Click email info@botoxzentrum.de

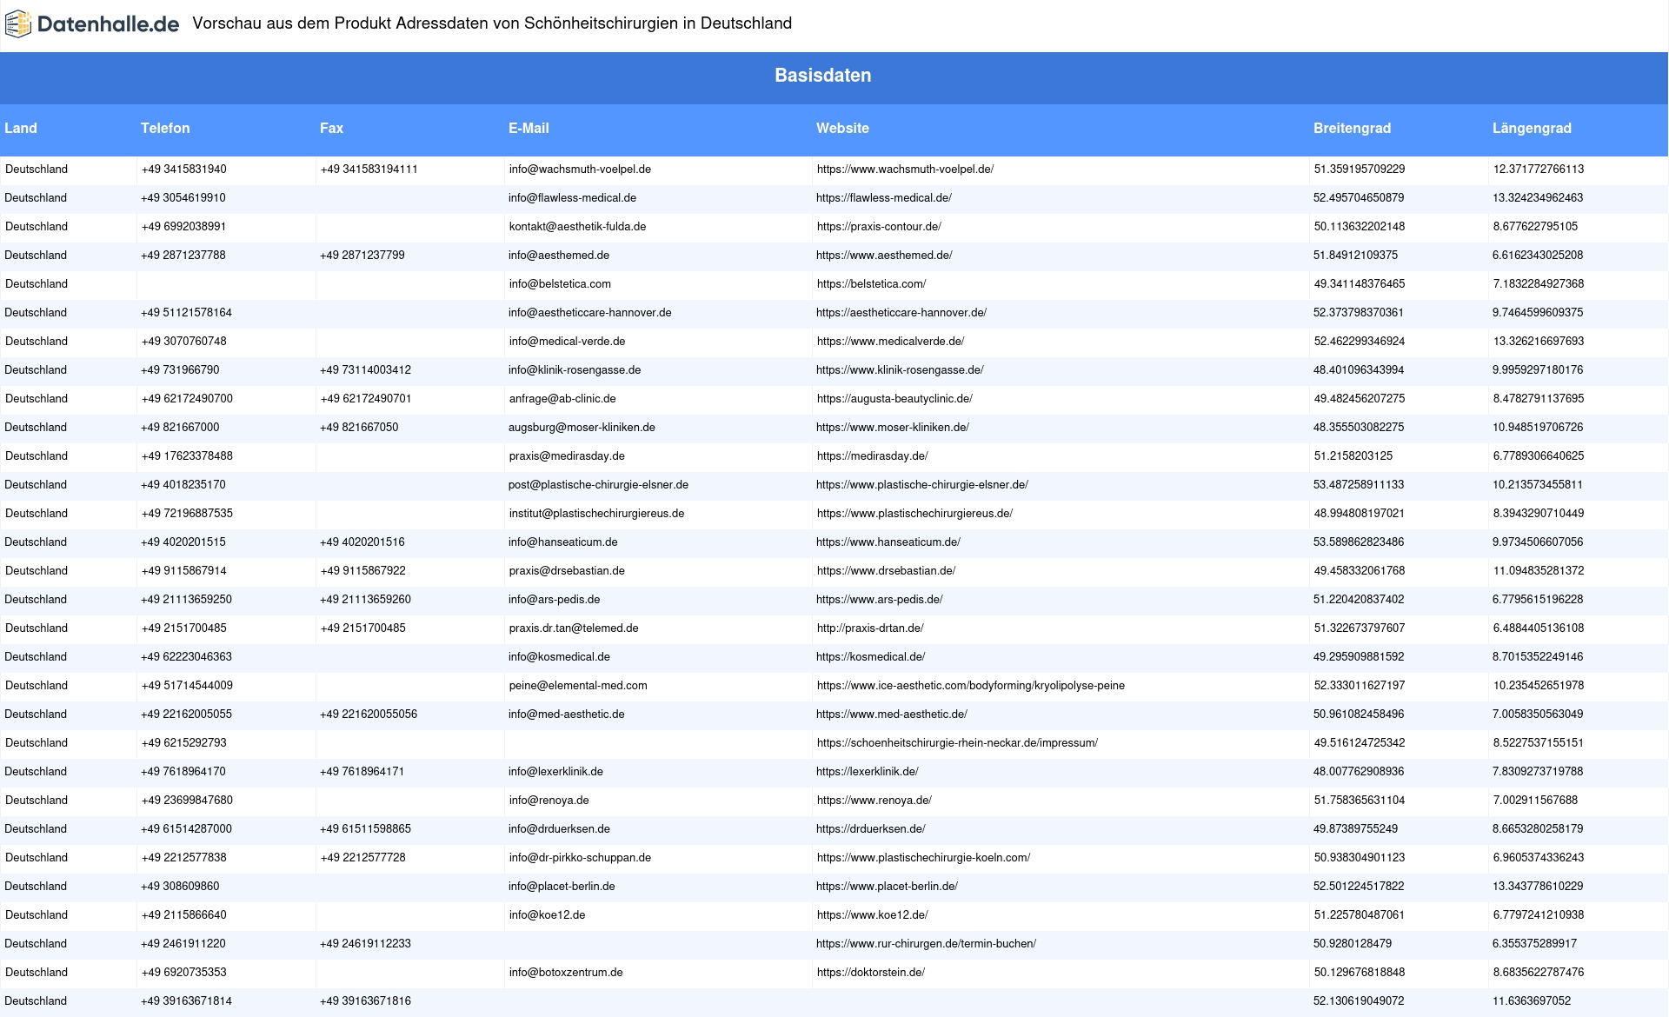[566, 973]
